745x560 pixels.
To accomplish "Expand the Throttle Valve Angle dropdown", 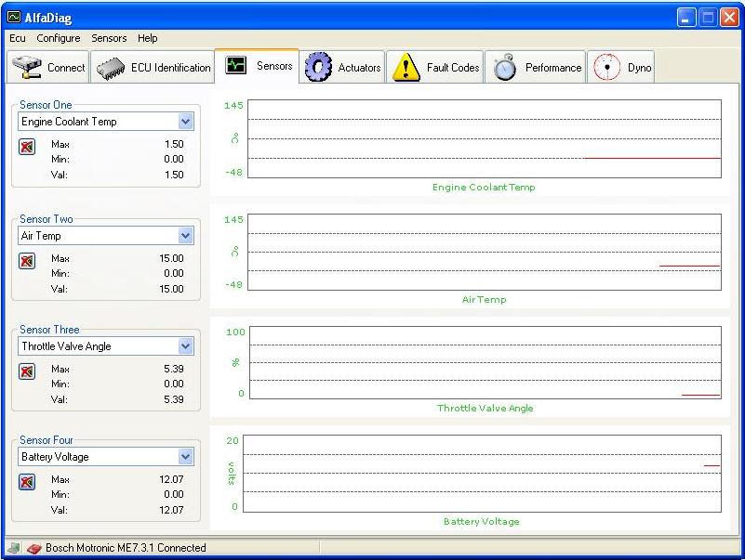I will pos(185,346).
